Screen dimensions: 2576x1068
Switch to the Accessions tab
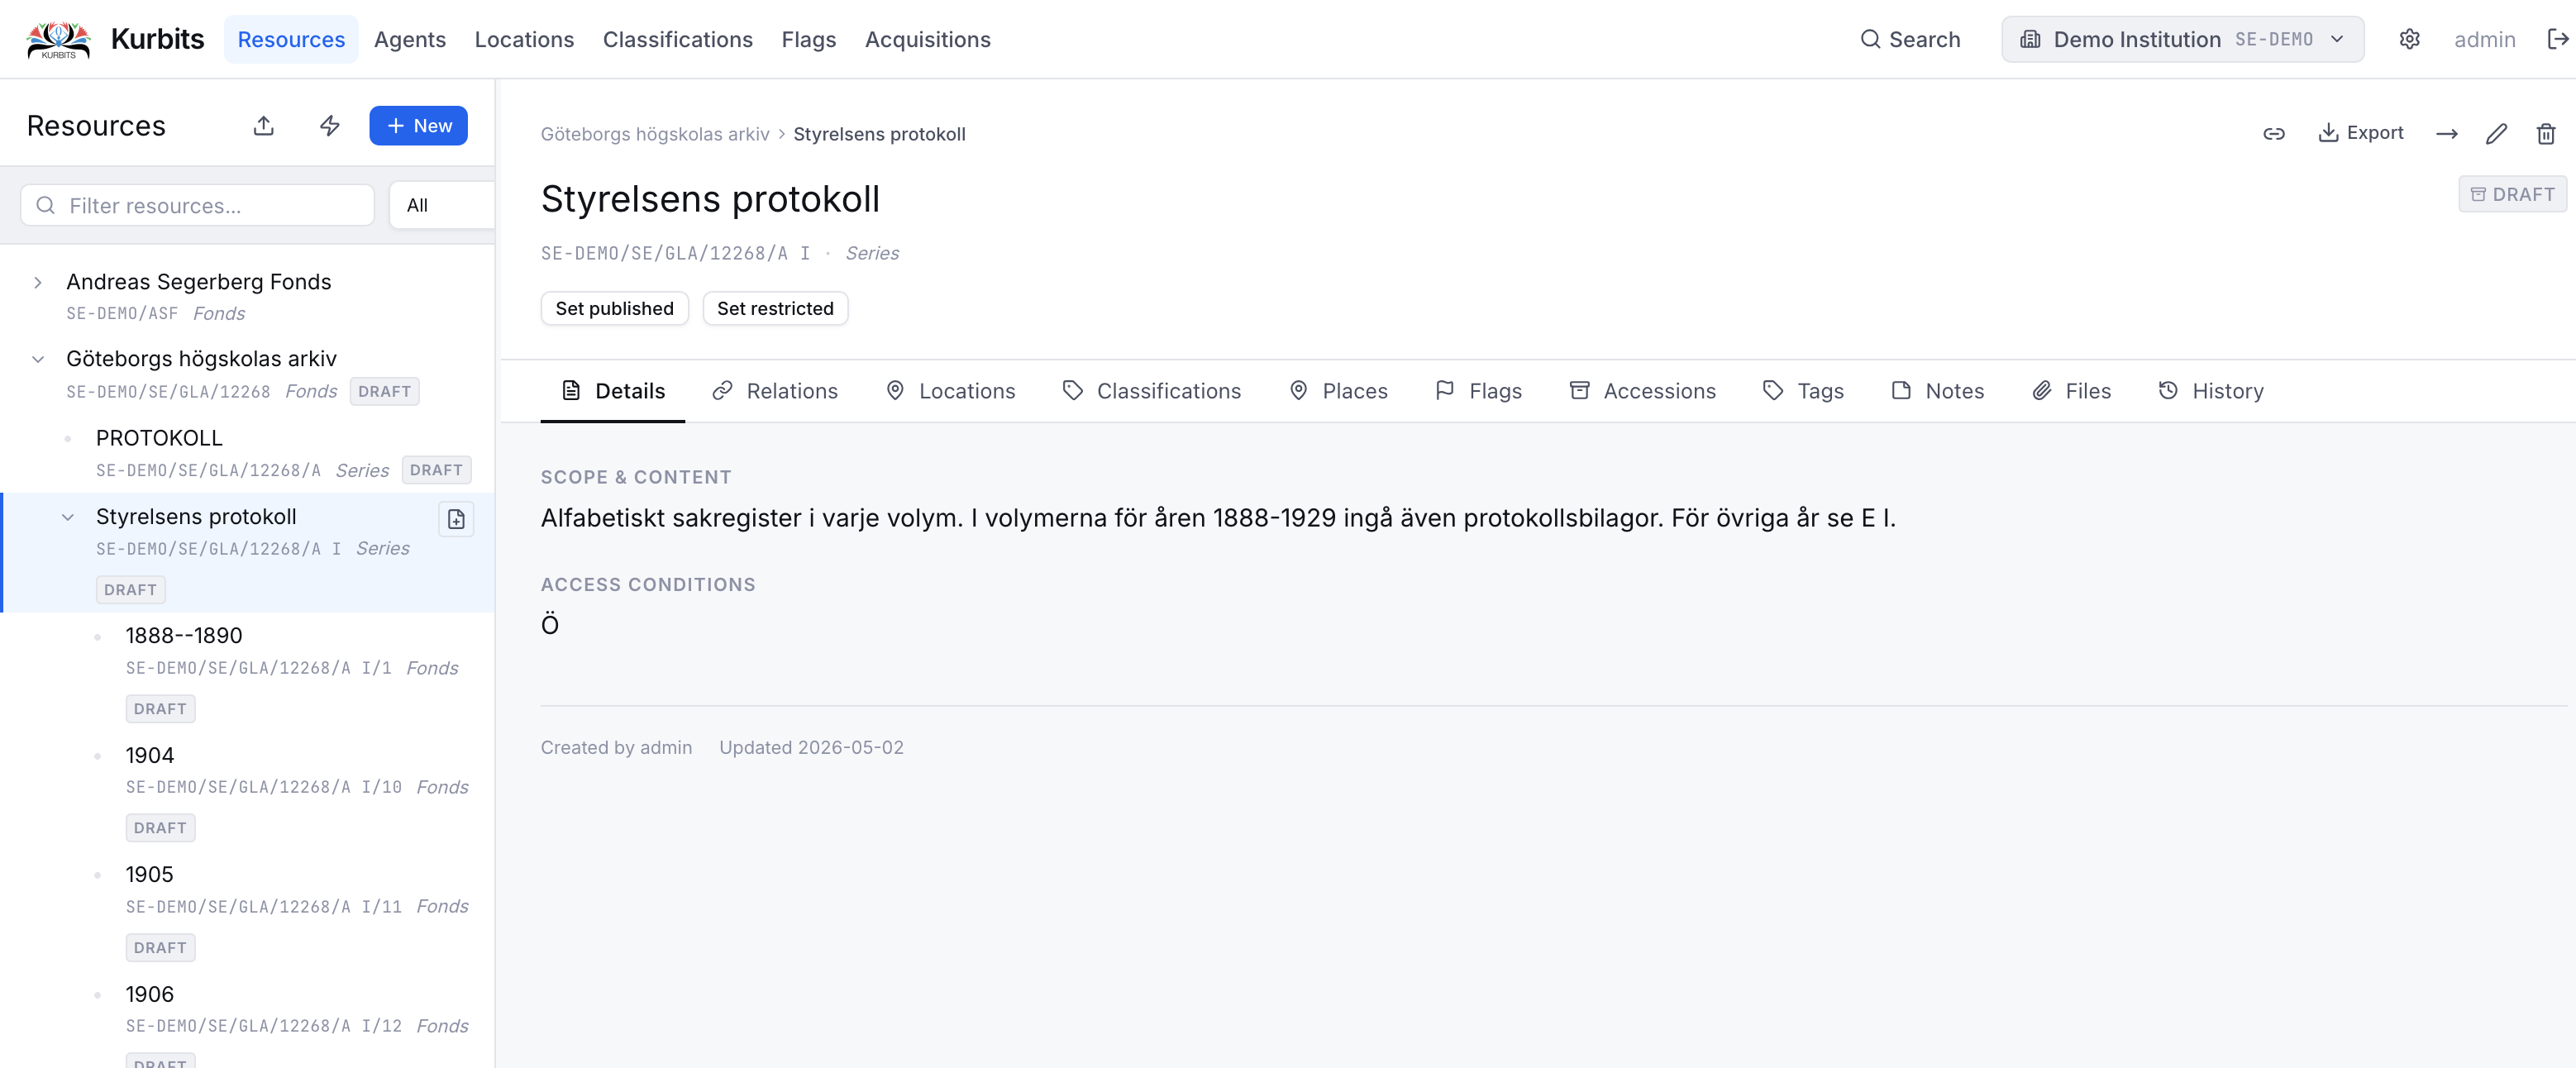1642,391
